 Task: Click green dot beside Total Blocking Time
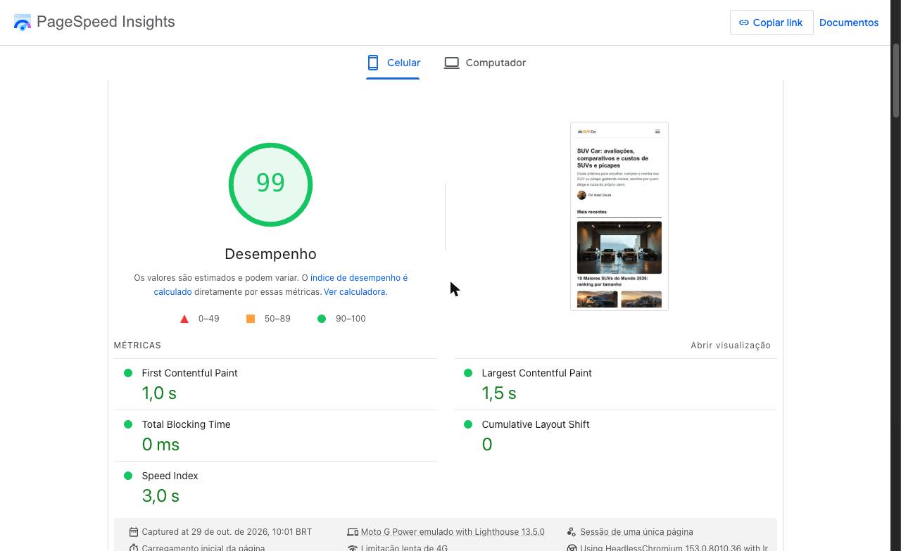(128, 424)
